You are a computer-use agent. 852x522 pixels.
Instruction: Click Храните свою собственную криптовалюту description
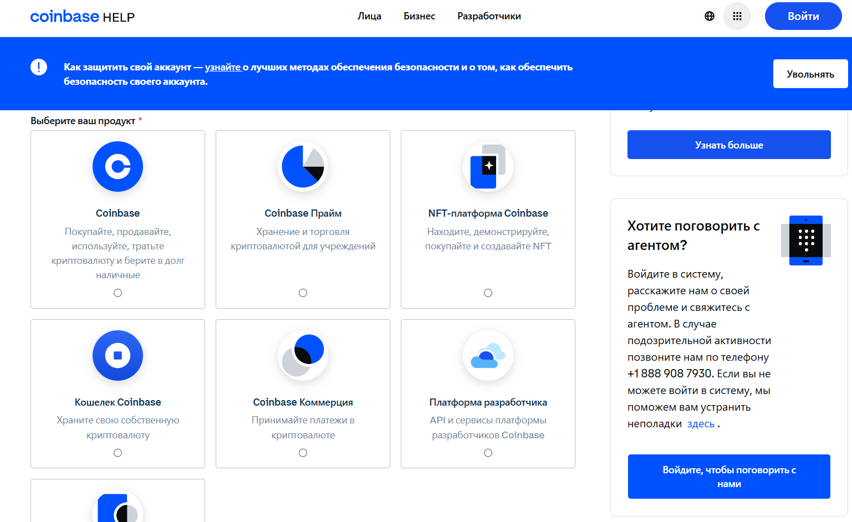[118, 428]
